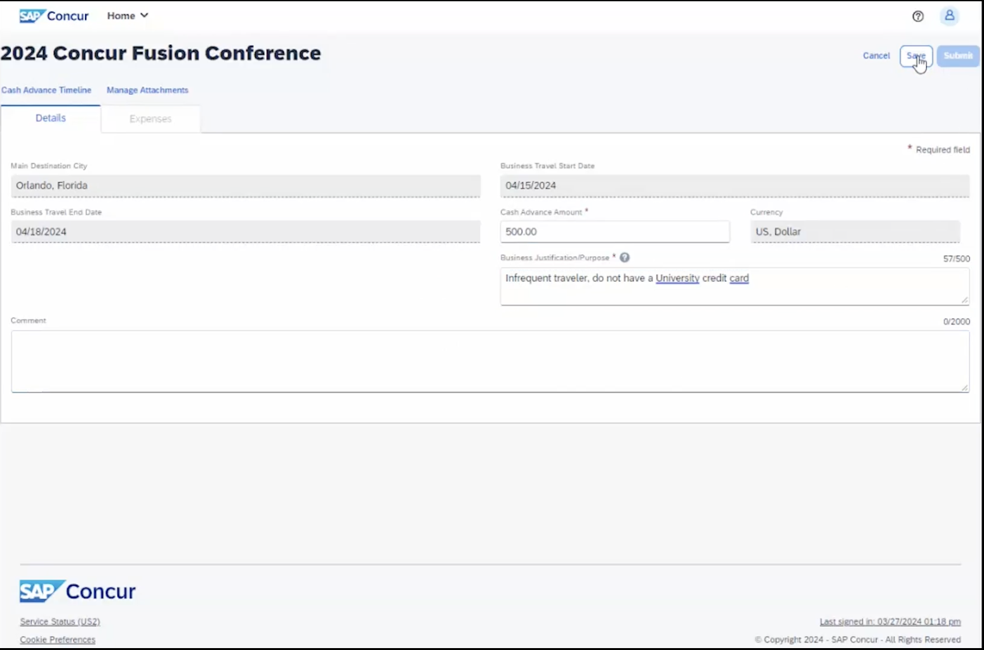Open the help question mark icon
The image size is (984, 650).
click(918, 17)
